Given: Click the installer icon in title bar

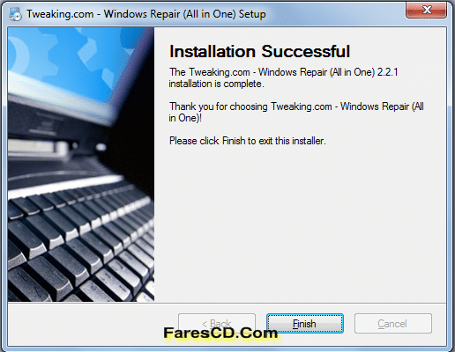Looking at the screenshot, I should click(x=15, y=14).
